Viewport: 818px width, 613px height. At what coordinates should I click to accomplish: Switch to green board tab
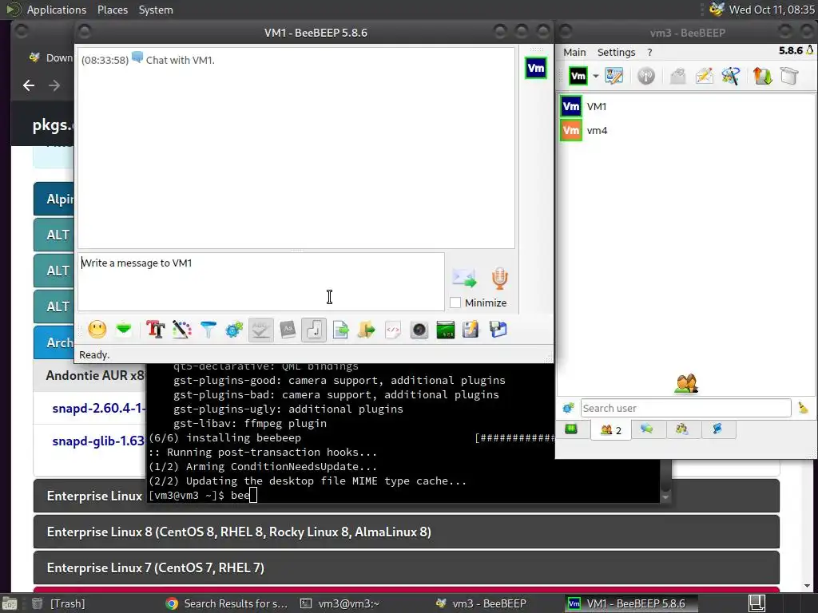pos(571,429)
